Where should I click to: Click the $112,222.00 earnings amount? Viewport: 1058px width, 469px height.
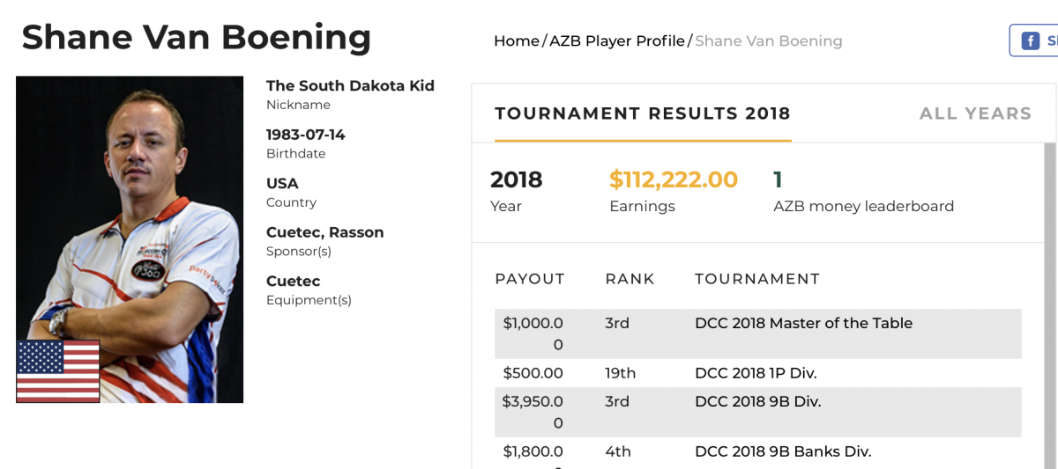tap(674, 180)
